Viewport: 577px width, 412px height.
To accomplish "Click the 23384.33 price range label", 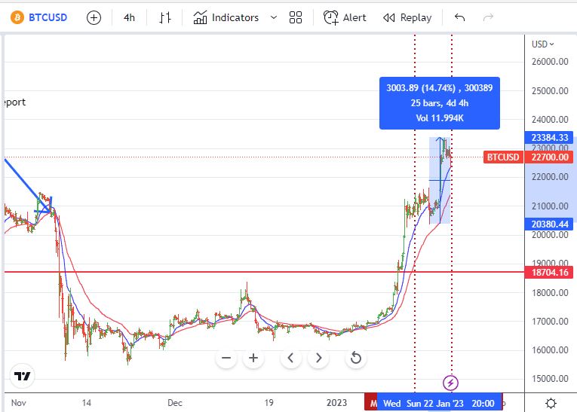I will coord(548,137).
